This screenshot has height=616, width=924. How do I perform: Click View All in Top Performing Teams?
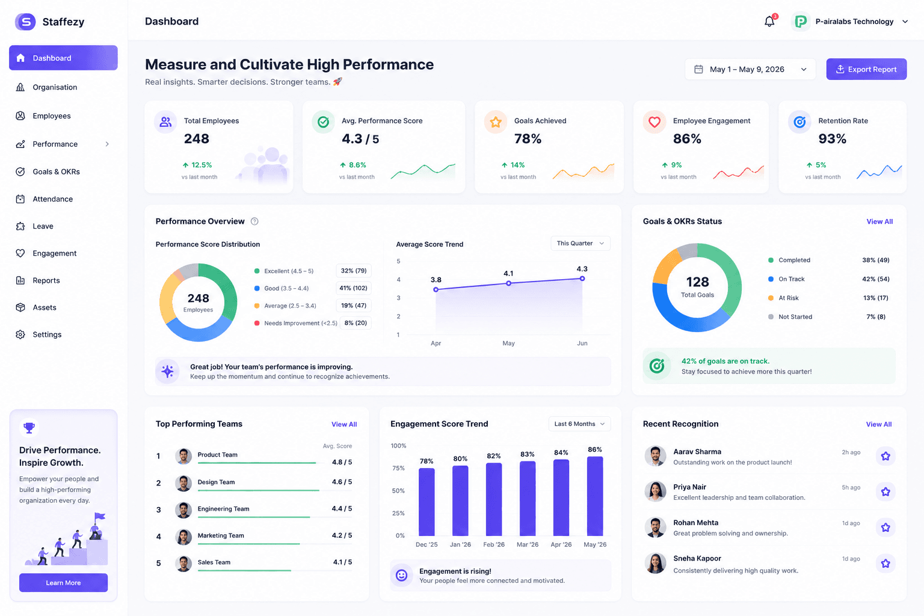click(x=344, y=424)
